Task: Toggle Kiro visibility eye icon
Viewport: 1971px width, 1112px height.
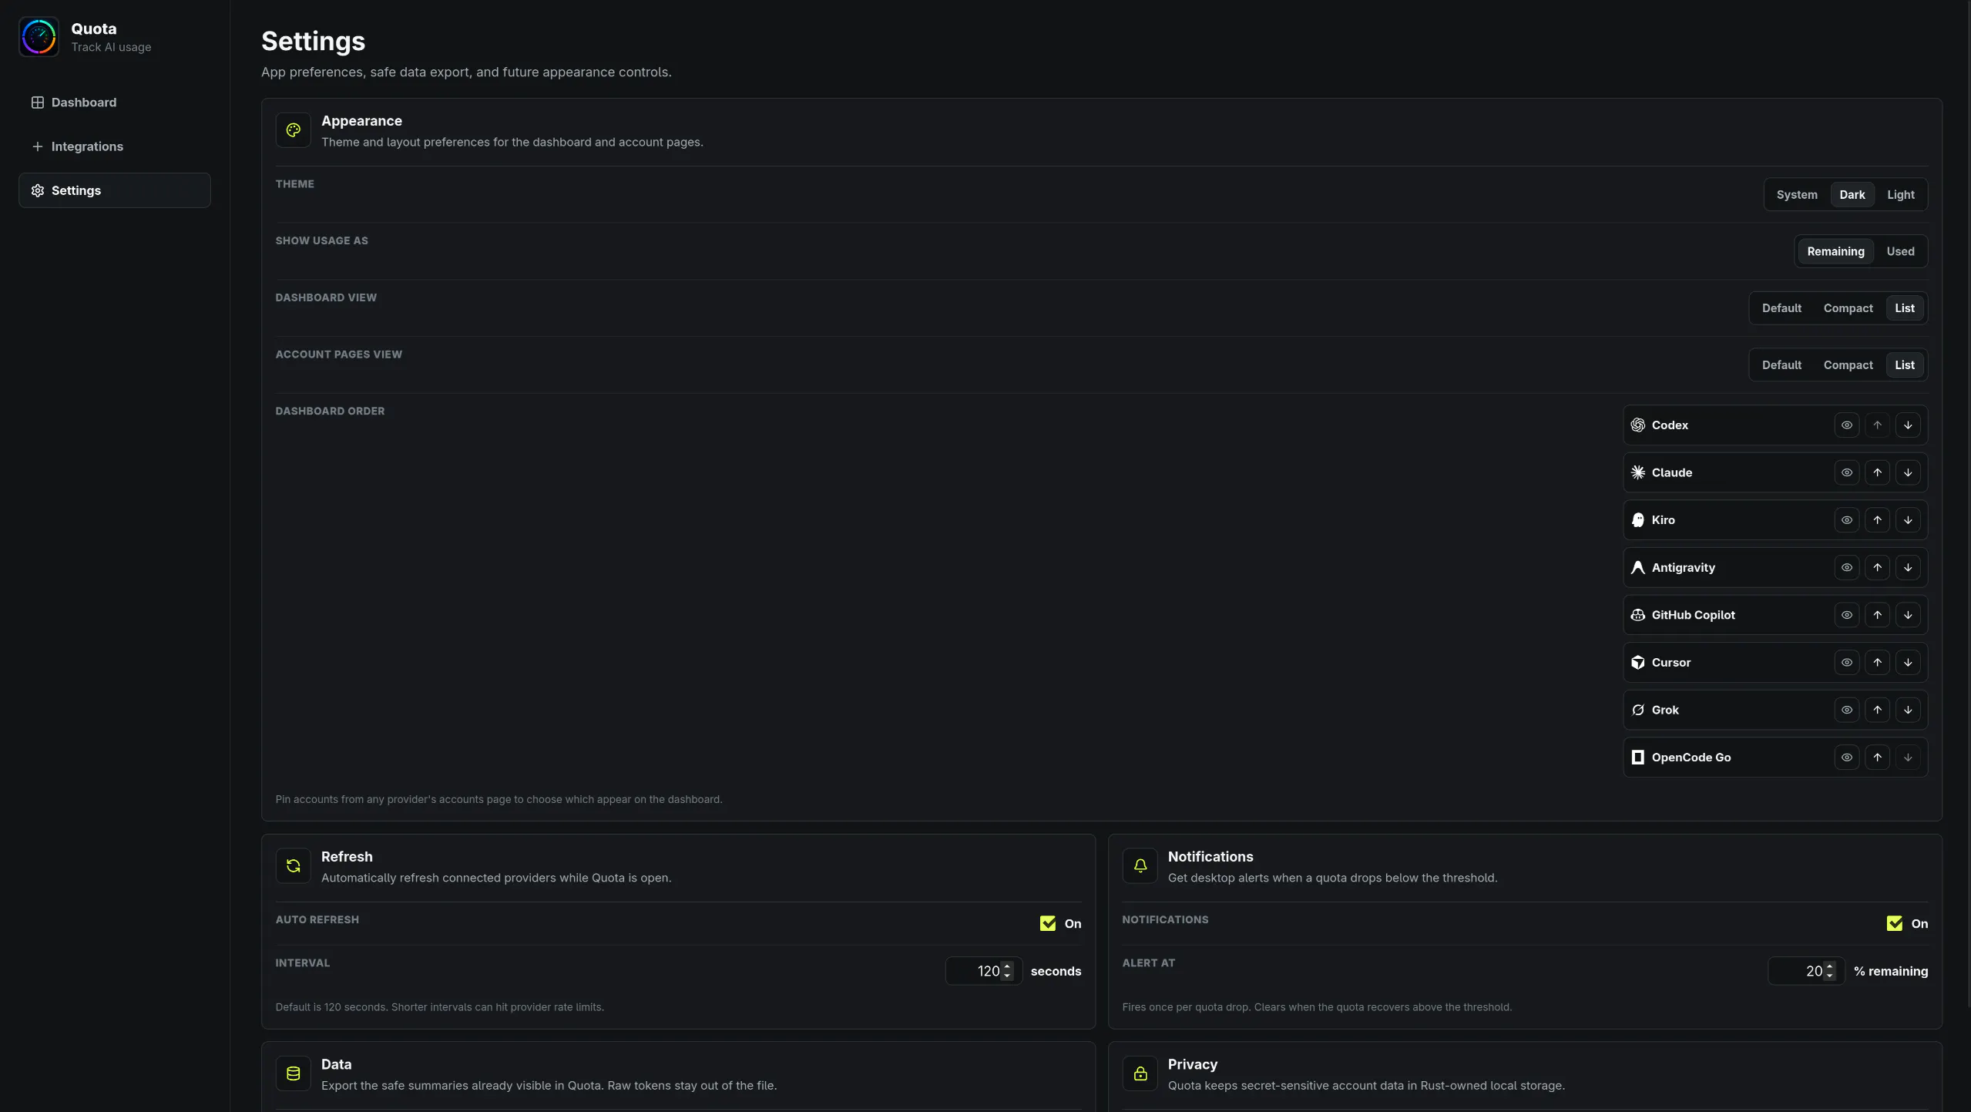Action: click(x=1846, y=520)
